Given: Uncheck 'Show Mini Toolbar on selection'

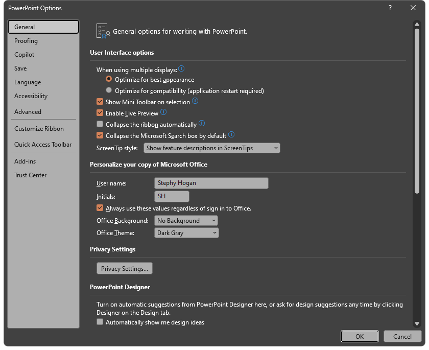Looking at the screenshot, I should coord(100,102).
